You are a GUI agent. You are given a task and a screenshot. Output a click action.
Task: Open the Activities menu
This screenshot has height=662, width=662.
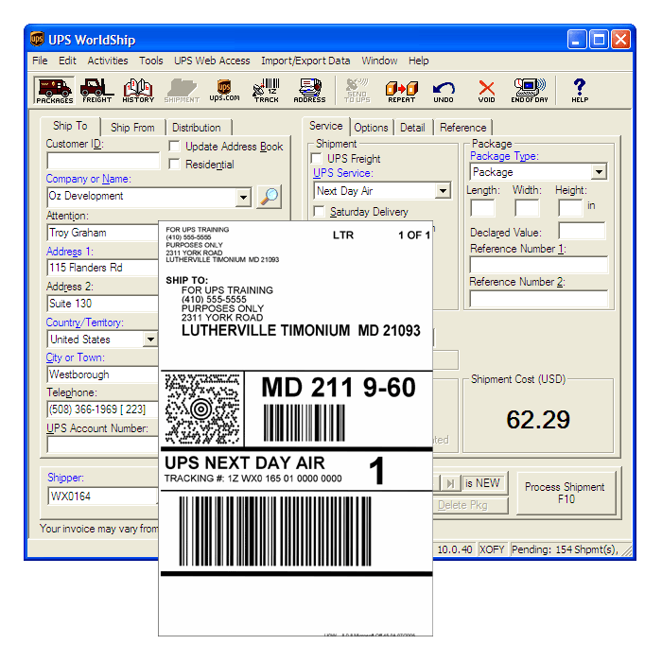click(x=108, y=61)
